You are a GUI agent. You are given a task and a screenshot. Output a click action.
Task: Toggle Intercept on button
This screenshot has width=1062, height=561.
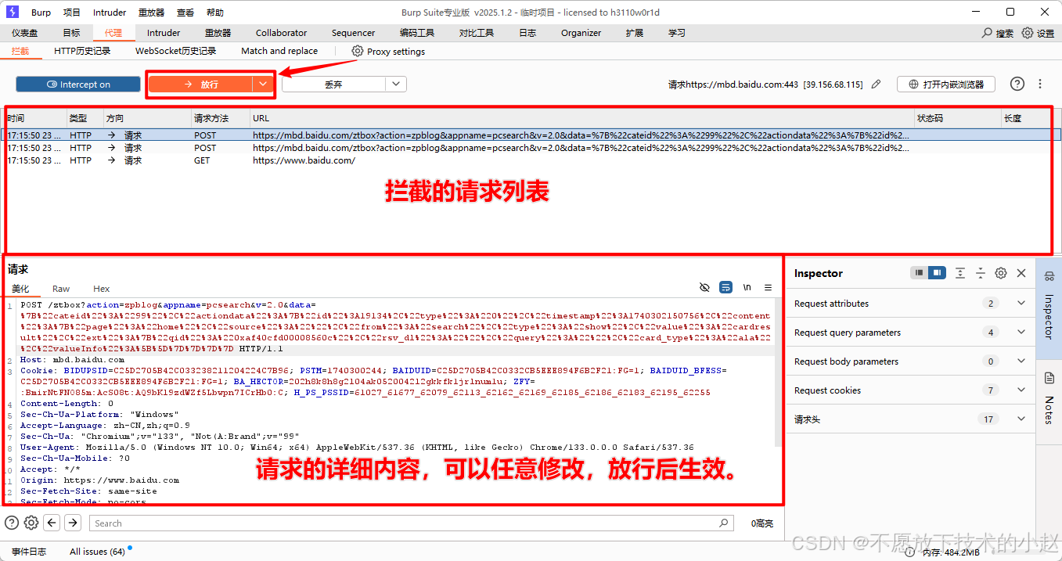[78, 85]
